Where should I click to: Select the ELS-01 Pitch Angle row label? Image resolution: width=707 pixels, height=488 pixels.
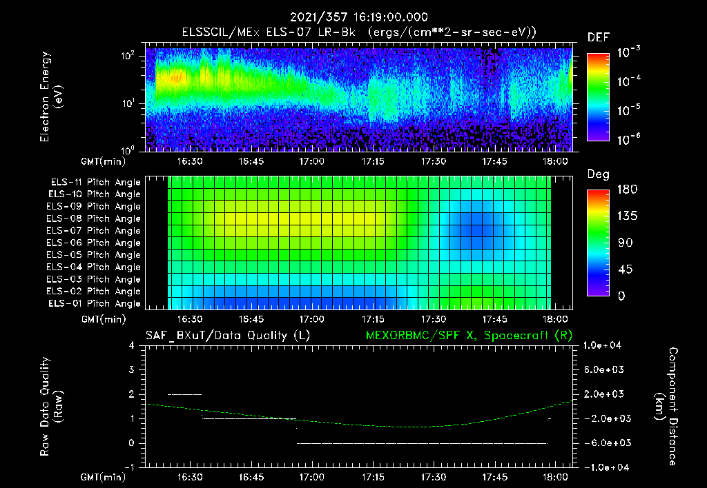click(95, 303)
